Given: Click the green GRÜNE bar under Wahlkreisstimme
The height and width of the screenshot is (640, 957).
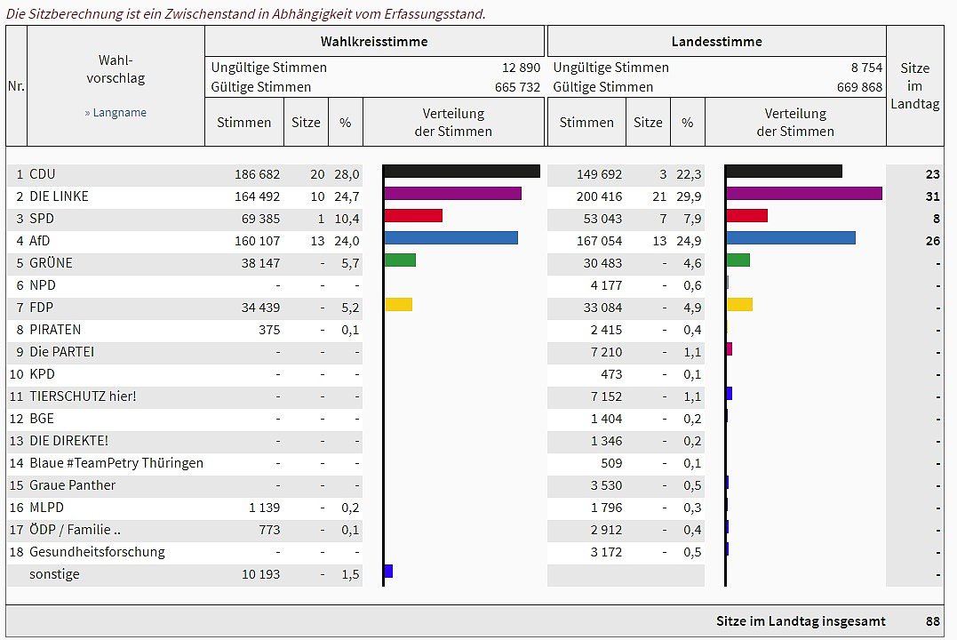Looking at the screenshot, I should tap(400, 260).
